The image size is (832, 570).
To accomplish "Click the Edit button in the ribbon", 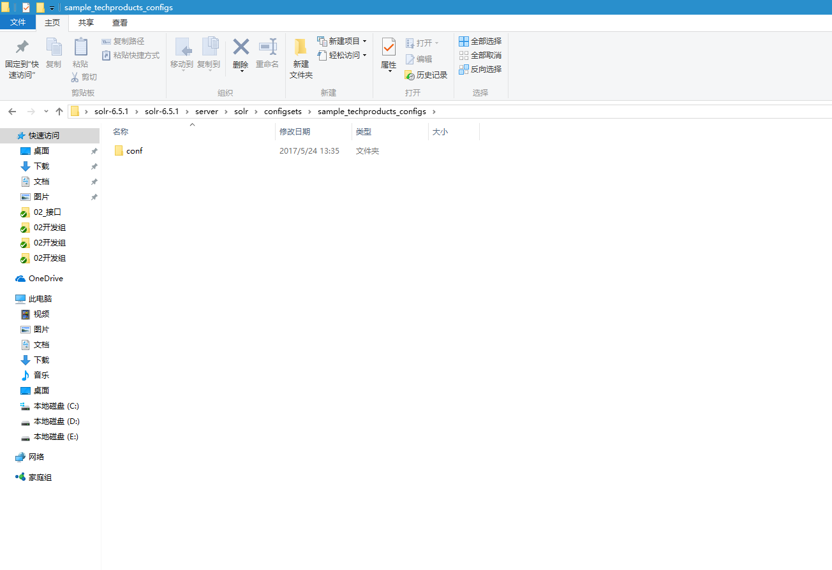I will (x=419, y=59).
